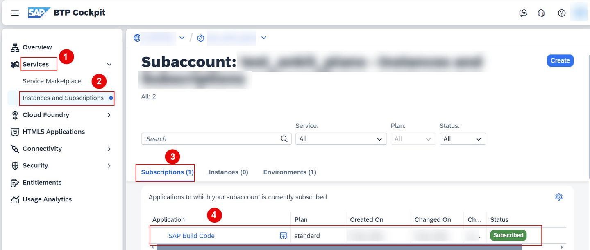Click the Entitlements icon

tap(15, 183)
